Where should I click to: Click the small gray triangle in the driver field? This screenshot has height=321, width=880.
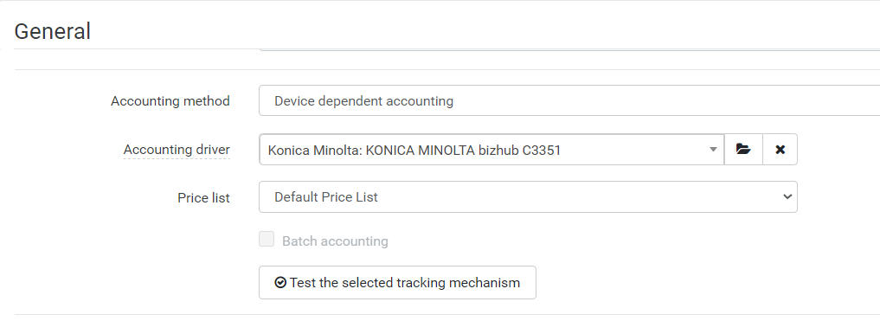coord(713,150)
